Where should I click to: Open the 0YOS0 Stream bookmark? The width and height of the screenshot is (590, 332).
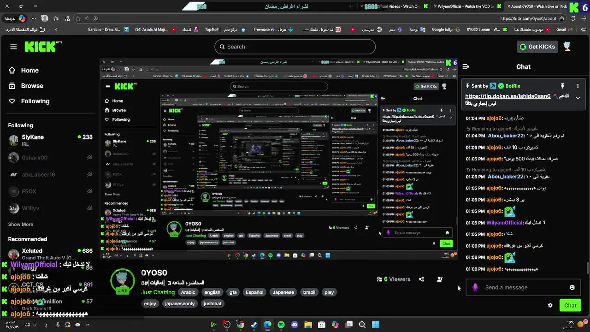coord(487,29)
